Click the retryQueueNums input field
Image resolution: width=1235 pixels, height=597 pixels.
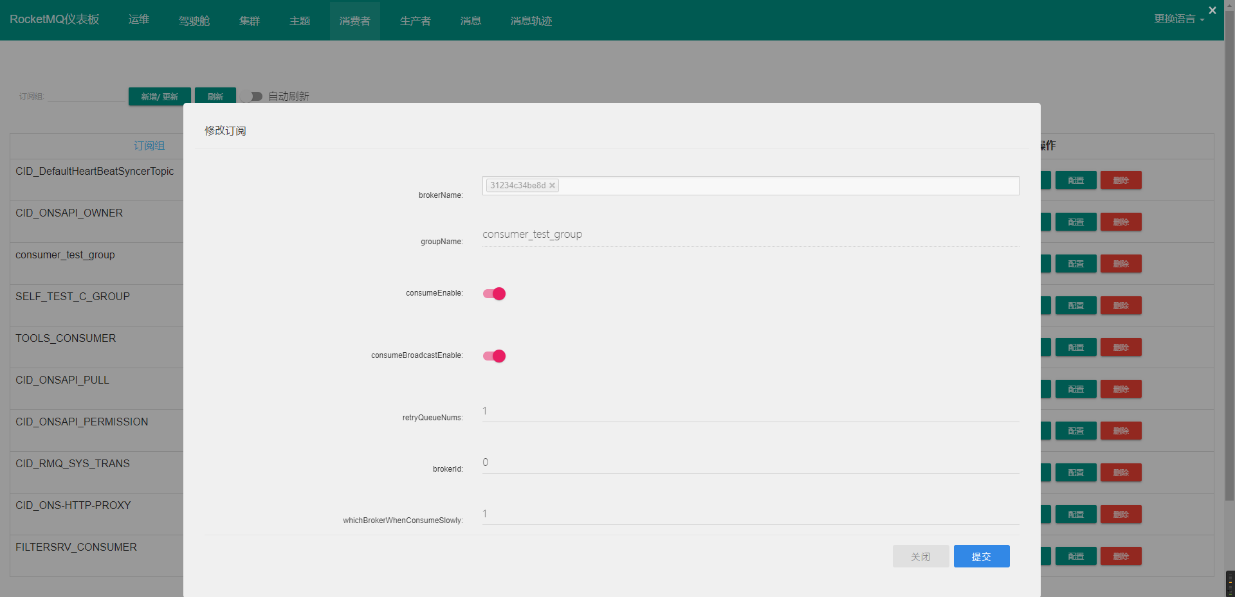coord(750,411)
